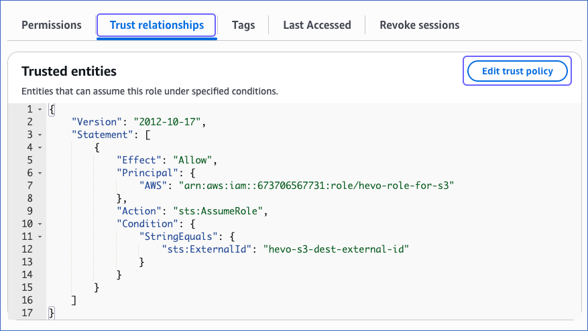Click line number 17 in the gutter
588x331 pixels.
coord(27,313)
